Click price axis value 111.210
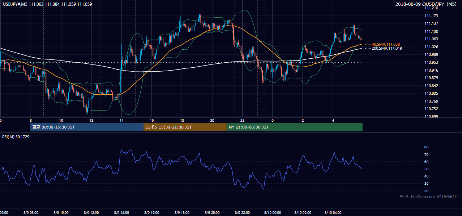Image resolution: width=462 pixels, height=216 pixels. coord(431,8)
